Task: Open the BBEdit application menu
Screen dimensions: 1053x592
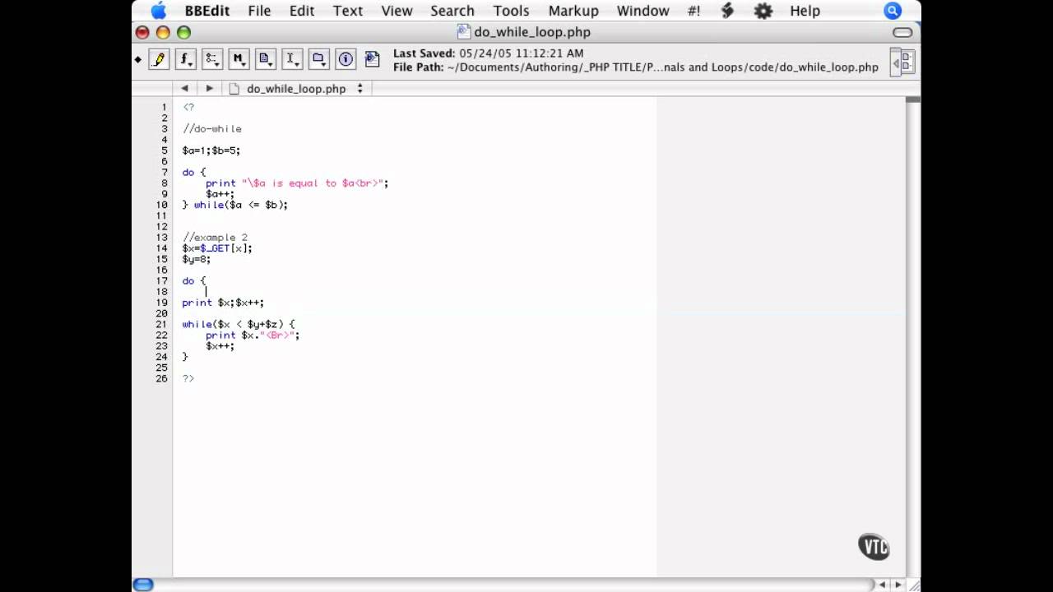Action: [x=206, y=11]
